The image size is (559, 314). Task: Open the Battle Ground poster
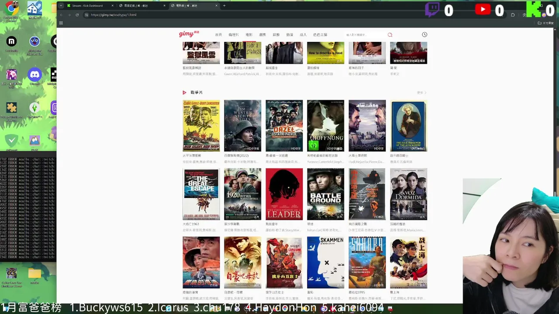tap(326, 194)
